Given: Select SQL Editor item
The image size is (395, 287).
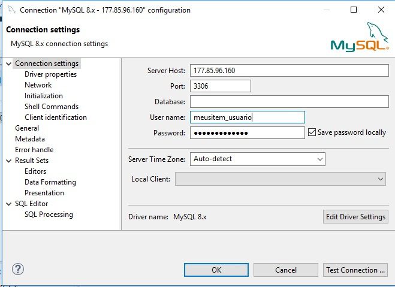Looking at the screenshot, I should (32, 204).
